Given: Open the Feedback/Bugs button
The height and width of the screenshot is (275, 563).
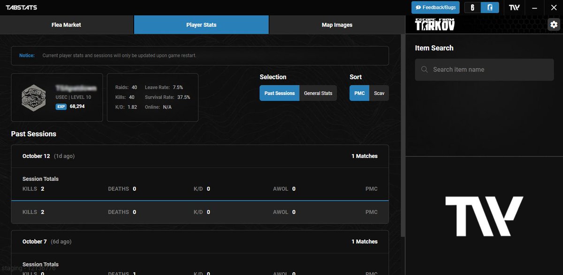Looking at the screenshot, I should 435,7.
